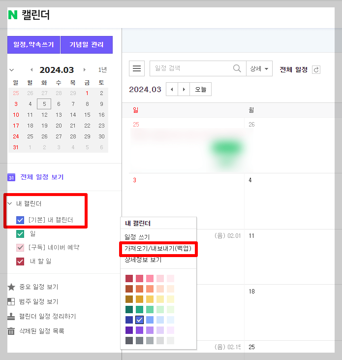The width and height of the screenshot is (342, 360).
Task: Go to next month in mini calendar
Action: 85,70
